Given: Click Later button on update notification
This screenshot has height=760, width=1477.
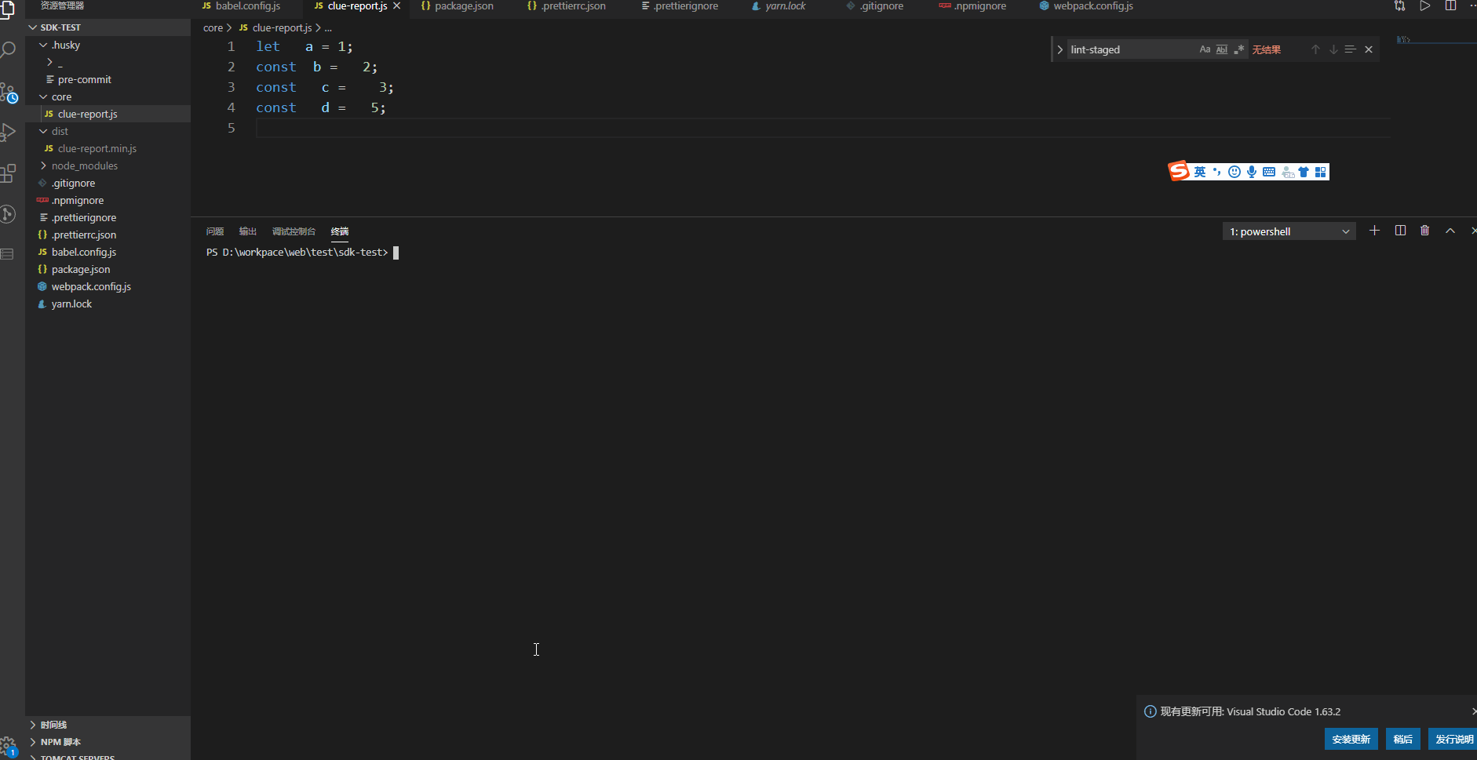Looking at the screenshot, I should coord(1402,739).
